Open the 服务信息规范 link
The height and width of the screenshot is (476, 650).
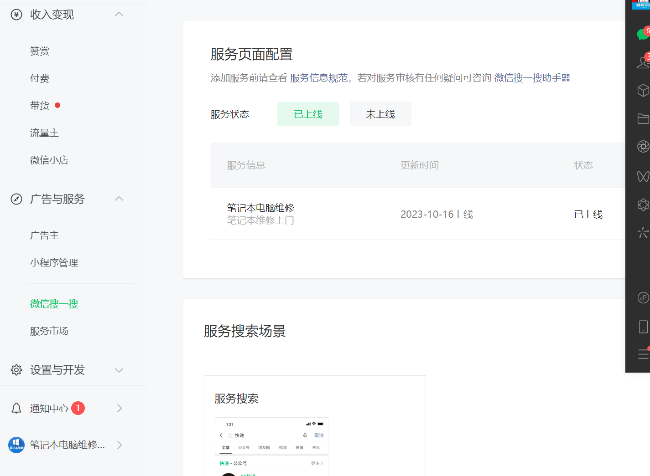point(319,78)
